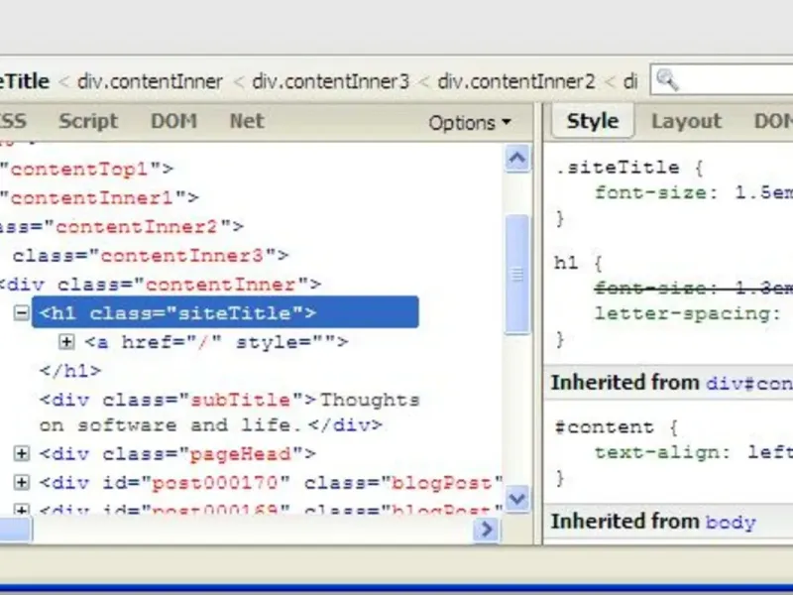Click the HTML panel scroll down arrow

[516, 499]
